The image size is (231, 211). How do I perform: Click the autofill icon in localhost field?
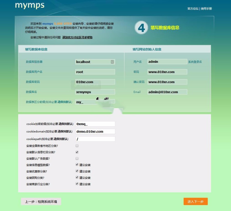(x=112, y=62)
